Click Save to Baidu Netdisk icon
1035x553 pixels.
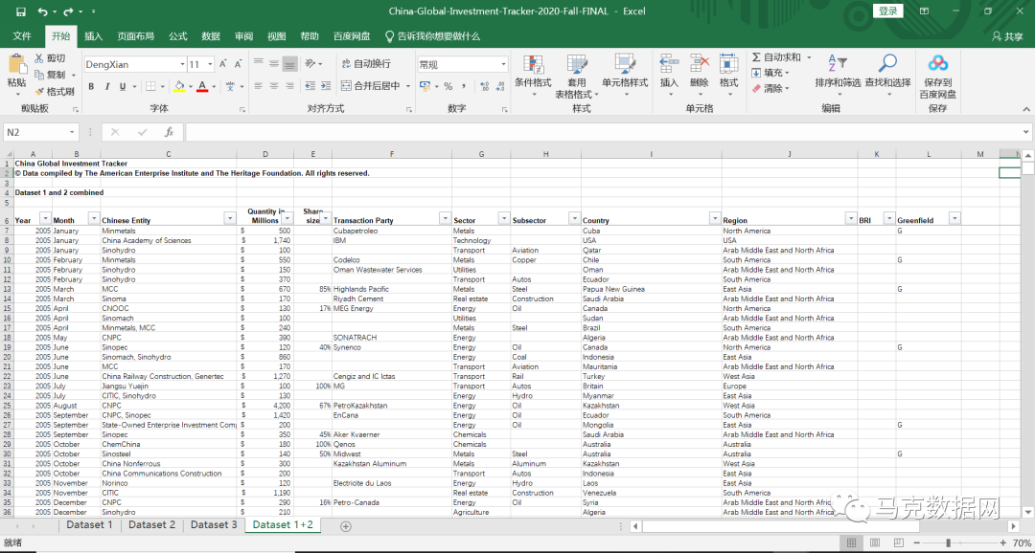[937, 63]
